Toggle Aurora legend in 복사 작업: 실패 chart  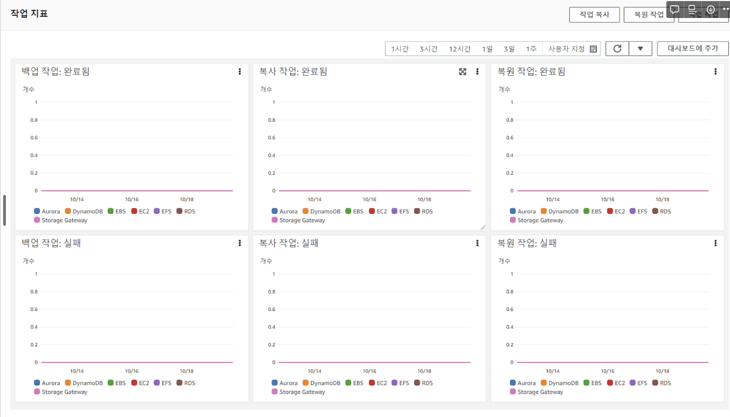[x=285, y=383]
